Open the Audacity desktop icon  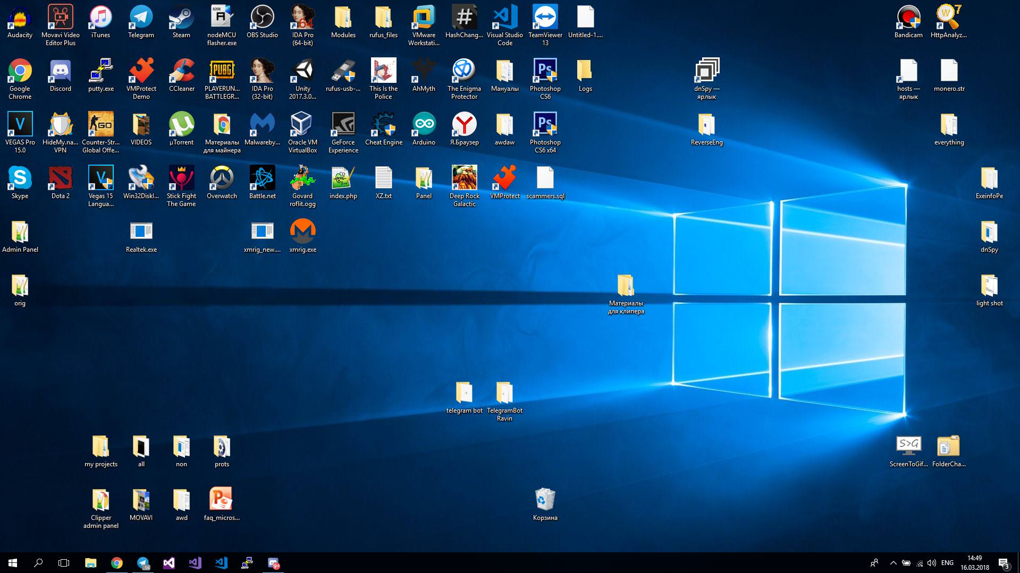[20, 22]
